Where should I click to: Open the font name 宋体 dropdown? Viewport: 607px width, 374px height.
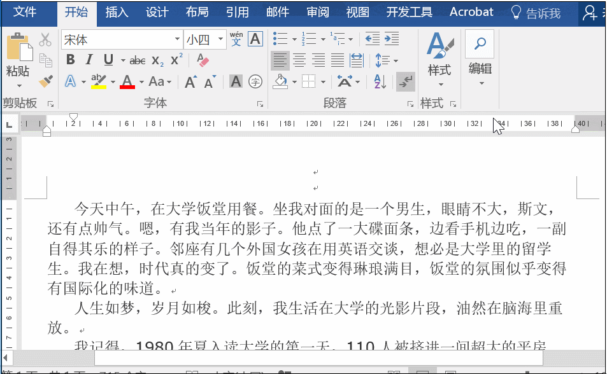(x=177, y=39)
